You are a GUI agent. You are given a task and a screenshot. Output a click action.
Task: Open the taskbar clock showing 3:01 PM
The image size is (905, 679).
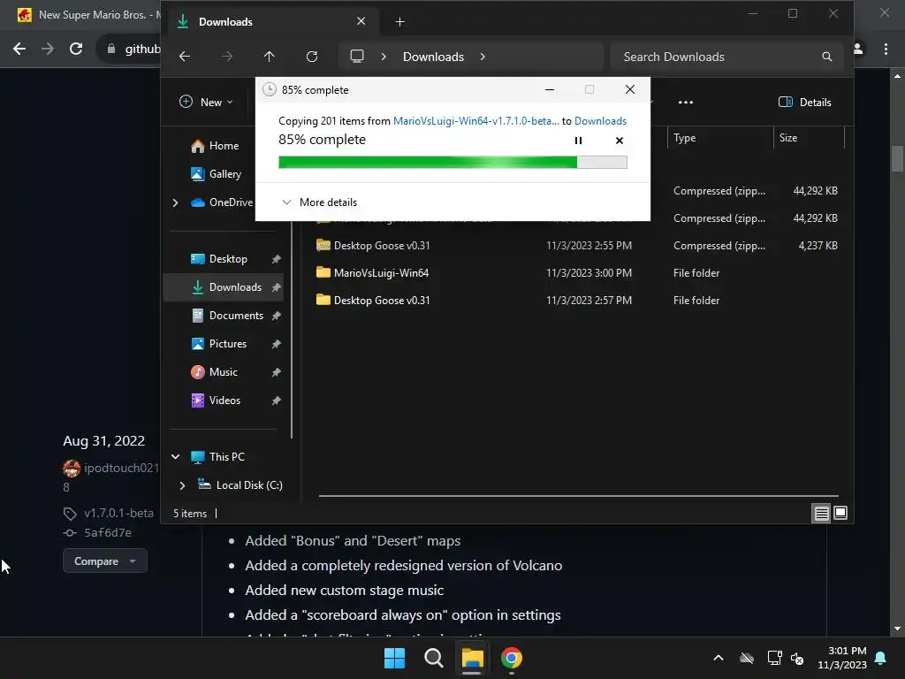[842, 658]
